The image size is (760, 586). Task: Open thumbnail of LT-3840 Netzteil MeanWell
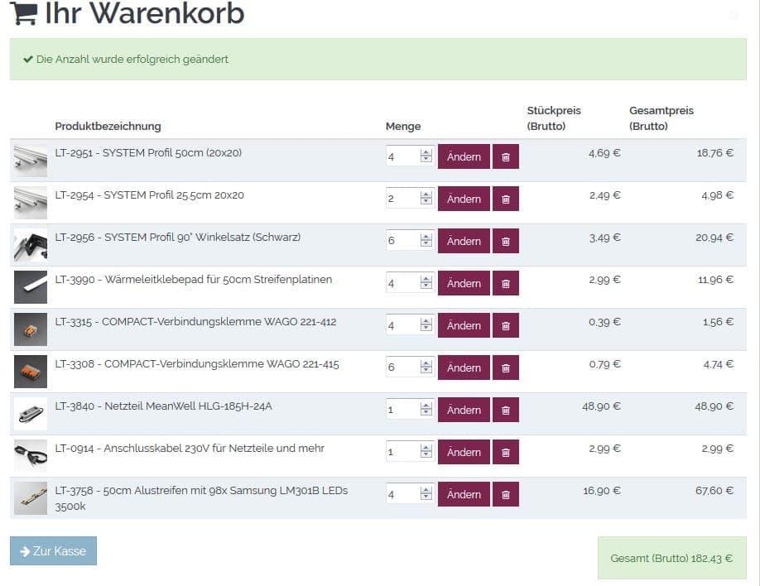coord(31,413)
